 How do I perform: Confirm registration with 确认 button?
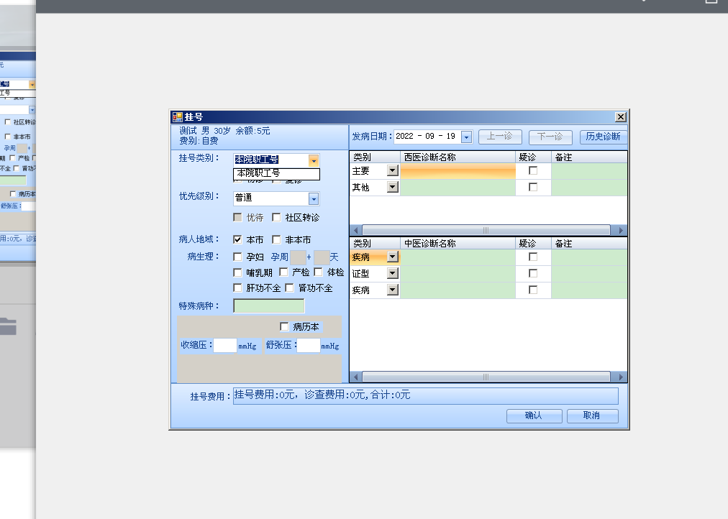[x=534, y=416]
